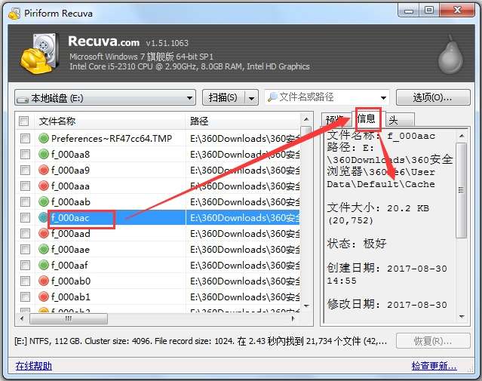Click the green status dot beside f_000aab

[44, 201]
